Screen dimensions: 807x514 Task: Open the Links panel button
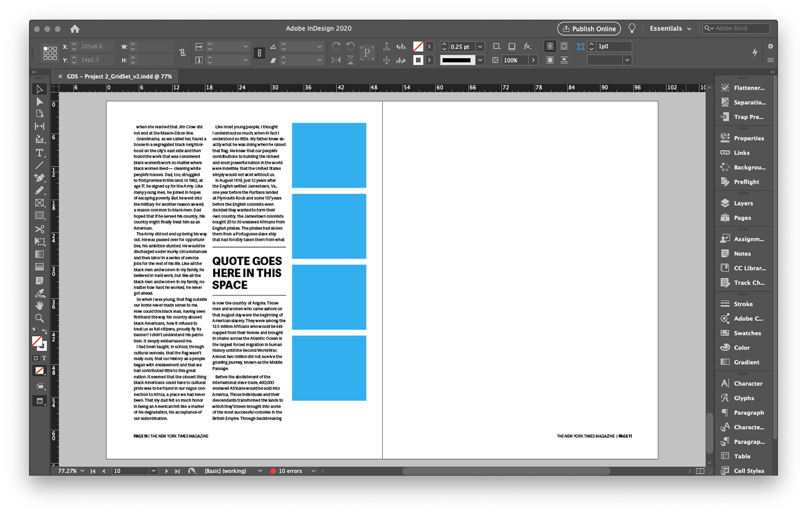click(x=741, y=153)
